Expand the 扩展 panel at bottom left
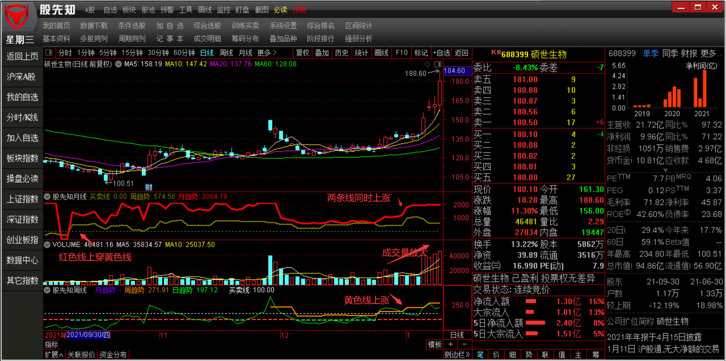The height and width of the screenshot is (361, 726). 54,355
